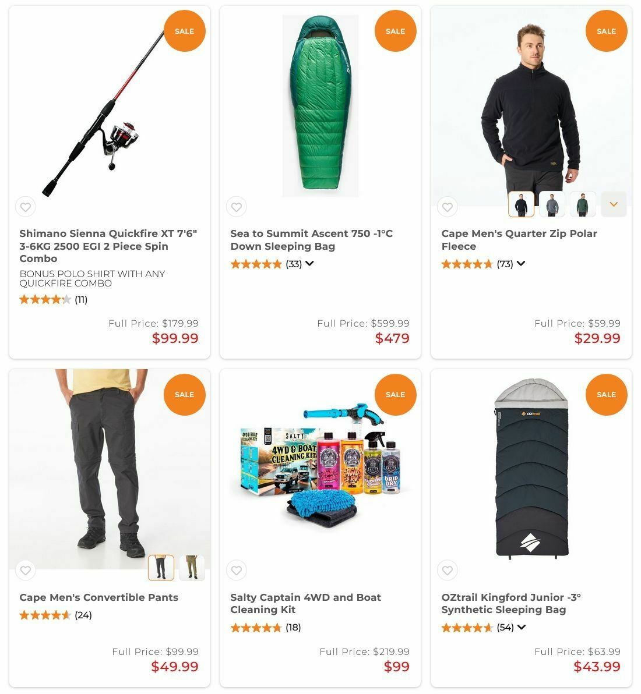Viewport: 641px width, 694px height.
Task: Wishlist the OZtrail Kingford Junior sleeping bag
Action: (x=448, y=570)
